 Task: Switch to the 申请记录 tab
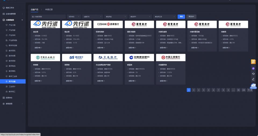(x=49, y=10)
